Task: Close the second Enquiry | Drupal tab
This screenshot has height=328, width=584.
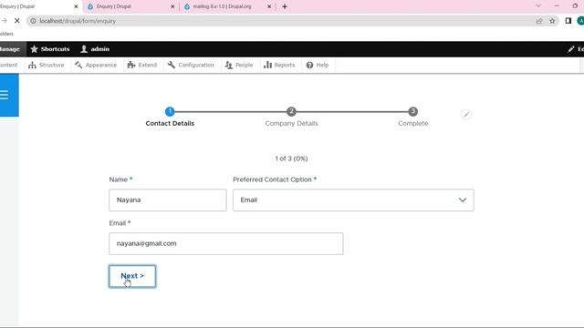Action: pos(172,6)
